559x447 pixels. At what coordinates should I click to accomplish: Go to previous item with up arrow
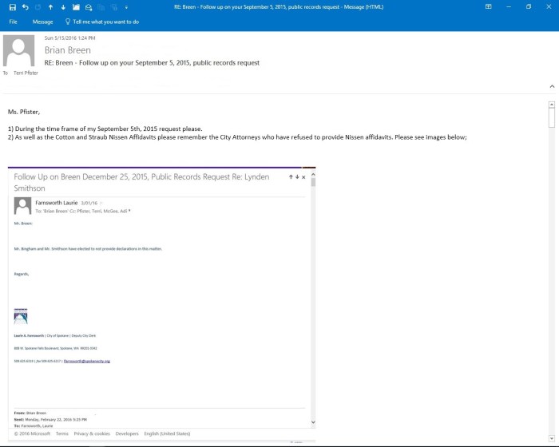51,6
